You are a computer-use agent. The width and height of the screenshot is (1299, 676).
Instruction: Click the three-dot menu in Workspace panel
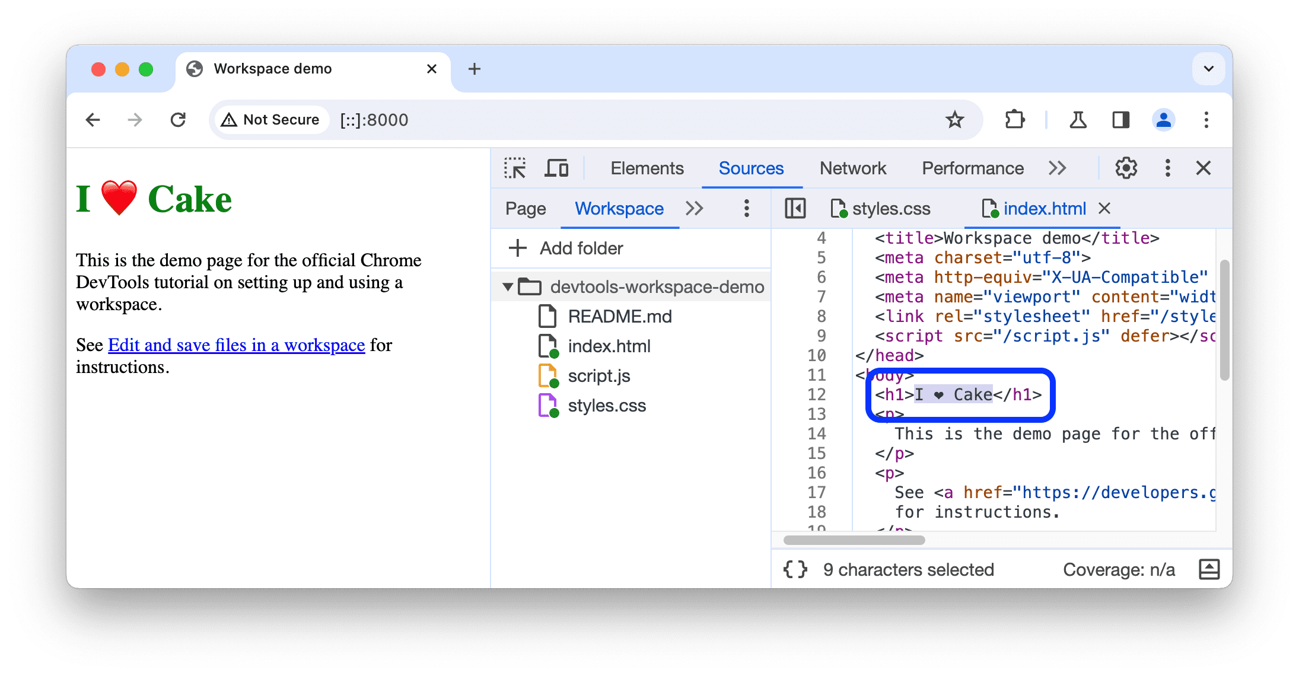click(x=747, y=208)
